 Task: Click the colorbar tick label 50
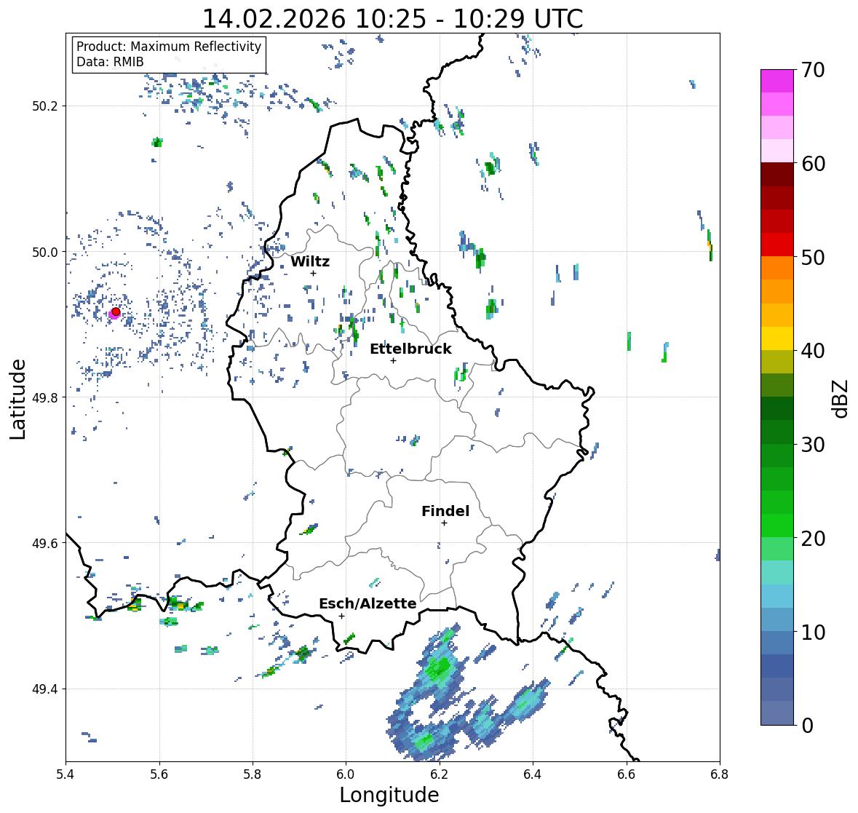point(813,257)
